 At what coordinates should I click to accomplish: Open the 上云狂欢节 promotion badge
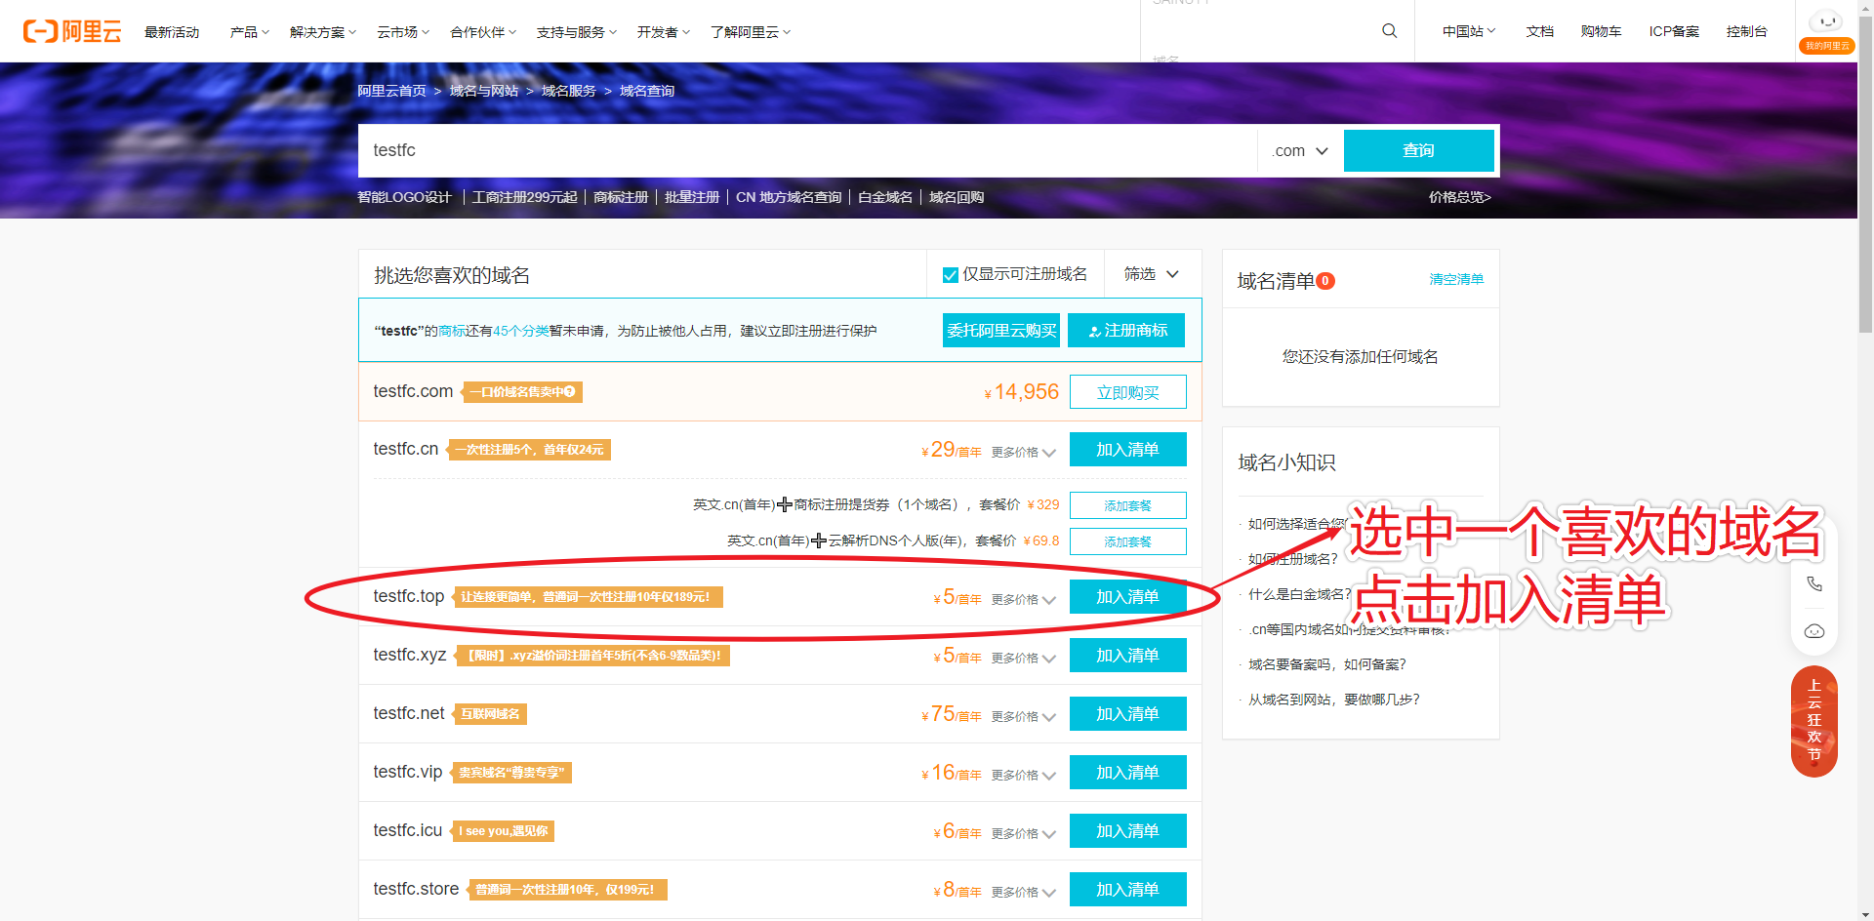tap(1814, 721)
